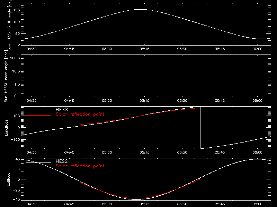Click the 100.0 tick label on Moon angle axis

tap(15, 58)
